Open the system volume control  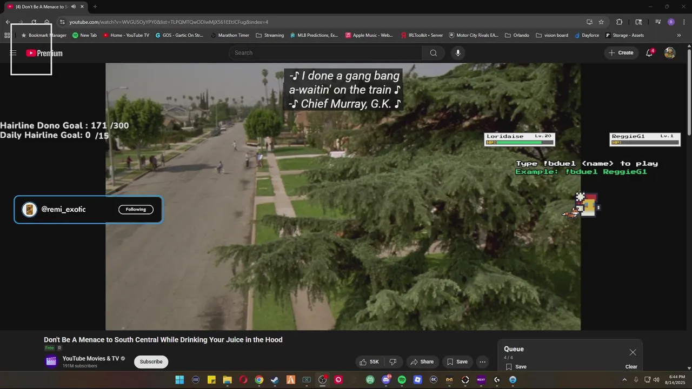pyautogui.click(x=656, y=380)
